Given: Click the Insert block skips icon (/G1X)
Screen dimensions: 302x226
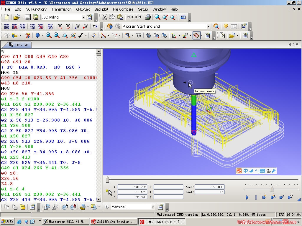Looking at the screenshot, I should click(x=32, y=26).
